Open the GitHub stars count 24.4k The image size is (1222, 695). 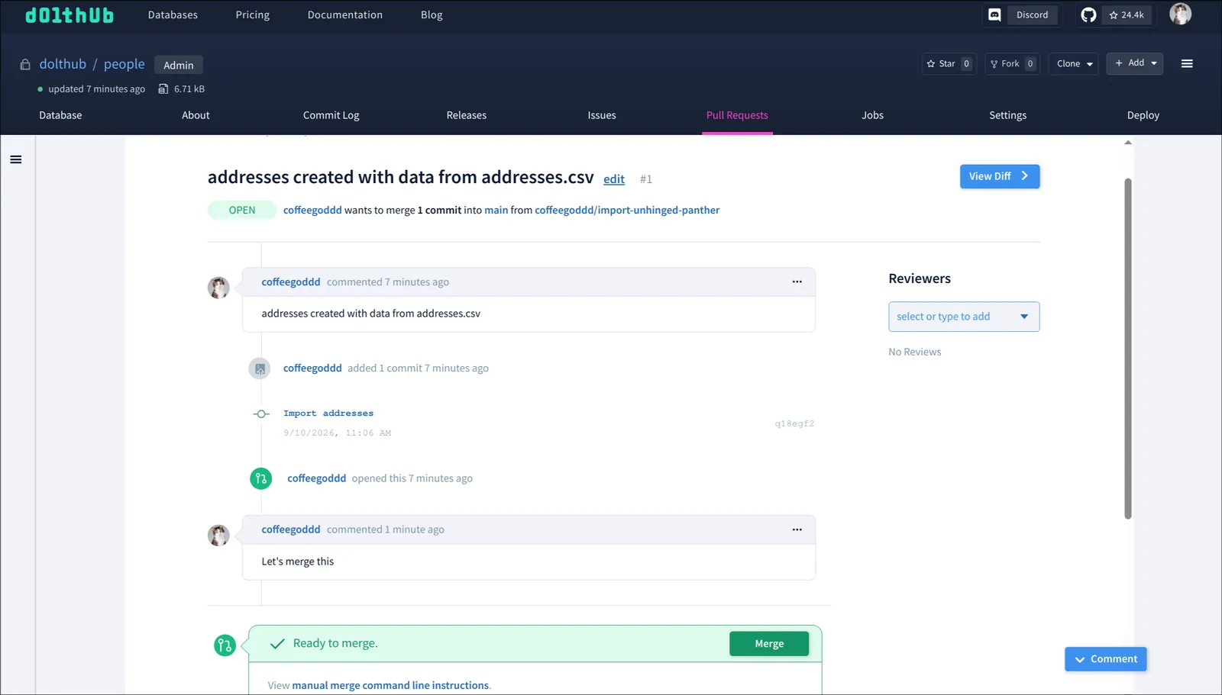1127,15
